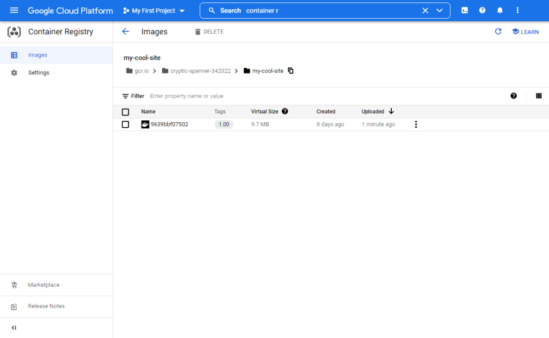
Task: Go back with the blue arrow
Action: point(125,31)
